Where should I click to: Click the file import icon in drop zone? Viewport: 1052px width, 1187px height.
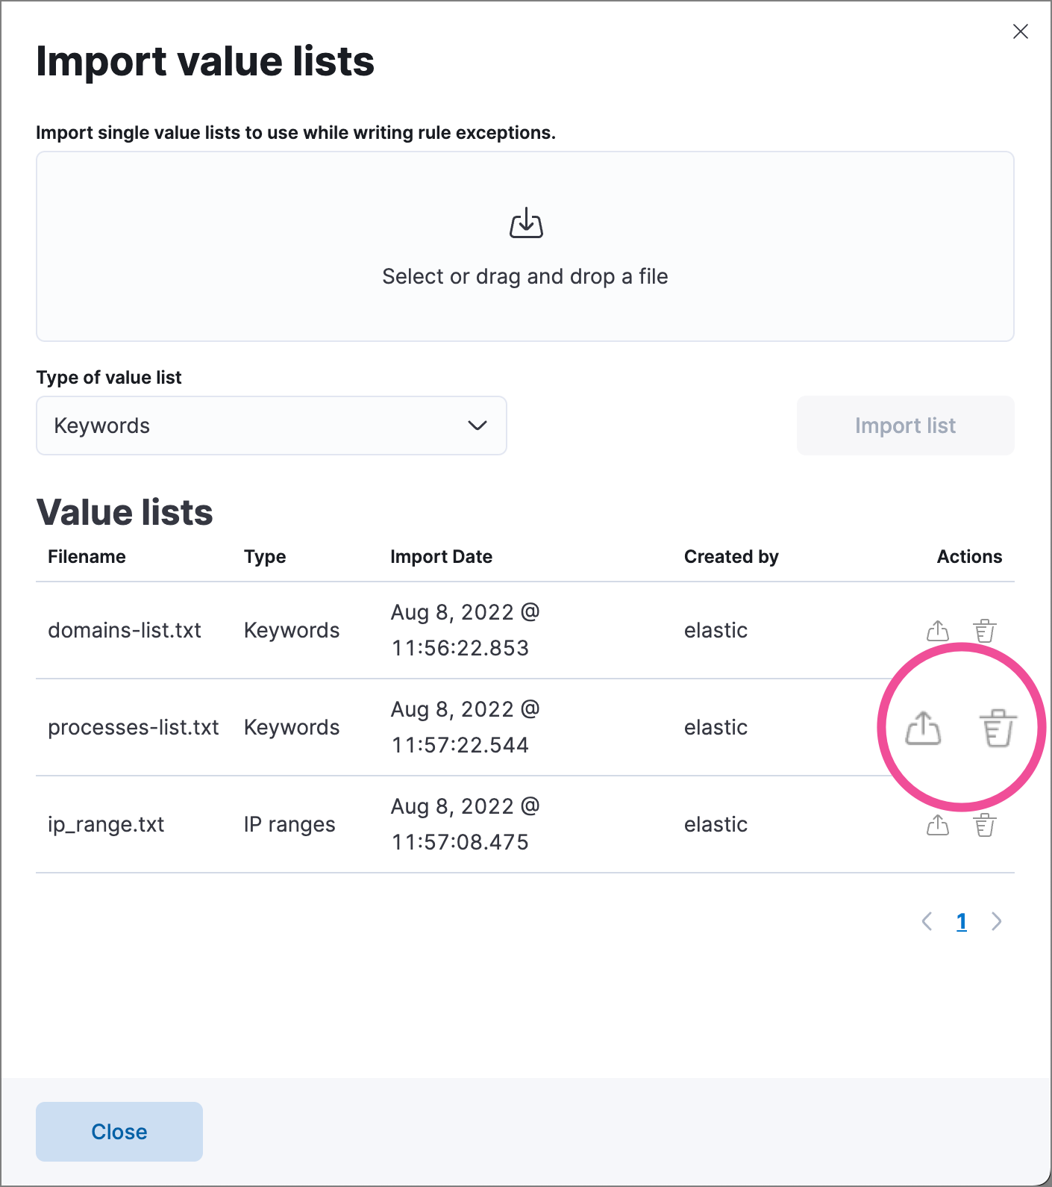(526, 223)
